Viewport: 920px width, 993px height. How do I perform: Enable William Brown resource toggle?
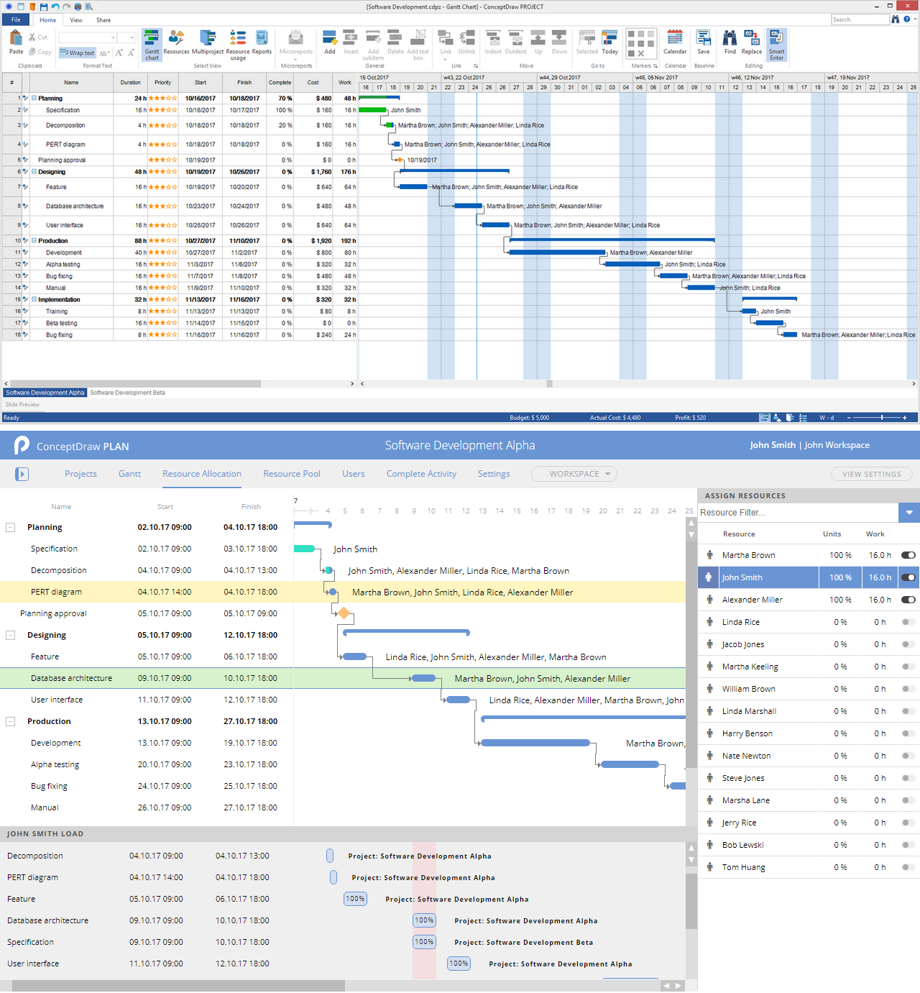pyautogui.click(x=908, y=689)
